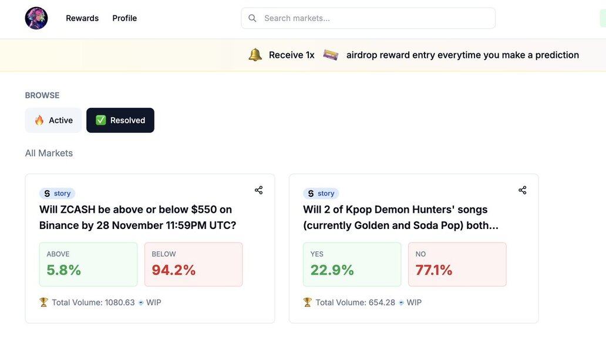606x345 pixels.
Task: Click the search magnifier icon
Action: pos(253,18)
